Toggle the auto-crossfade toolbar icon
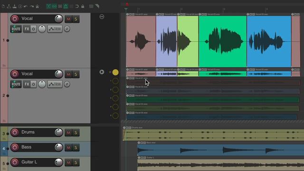Screen dimensions: 304x171 click(x=48, y=6)
